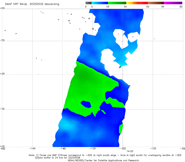Click the color bar label '64'
The height and width of the screenshot is (162, 185).
[x=163, y=7]
